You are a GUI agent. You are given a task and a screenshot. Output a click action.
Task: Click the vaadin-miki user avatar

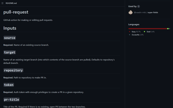131,12
